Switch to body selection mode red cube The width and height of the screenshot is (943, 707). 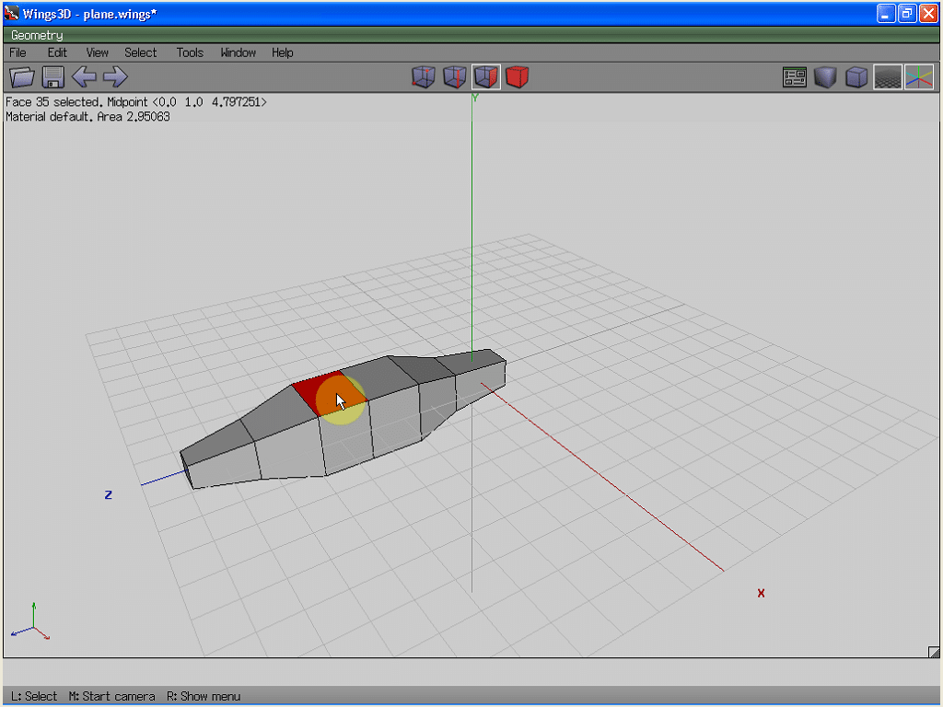(518, 77)
